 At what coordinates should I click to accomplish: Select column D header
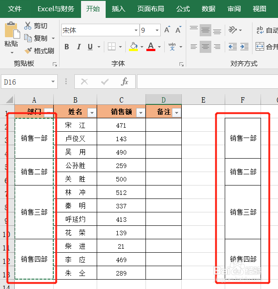tap(163, 100)
